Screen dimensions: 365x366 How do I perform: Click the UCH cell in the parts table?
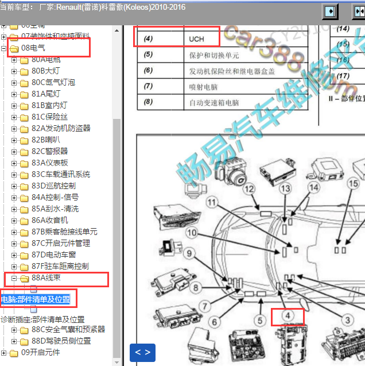pyautogui.click(x=246, y=39)
